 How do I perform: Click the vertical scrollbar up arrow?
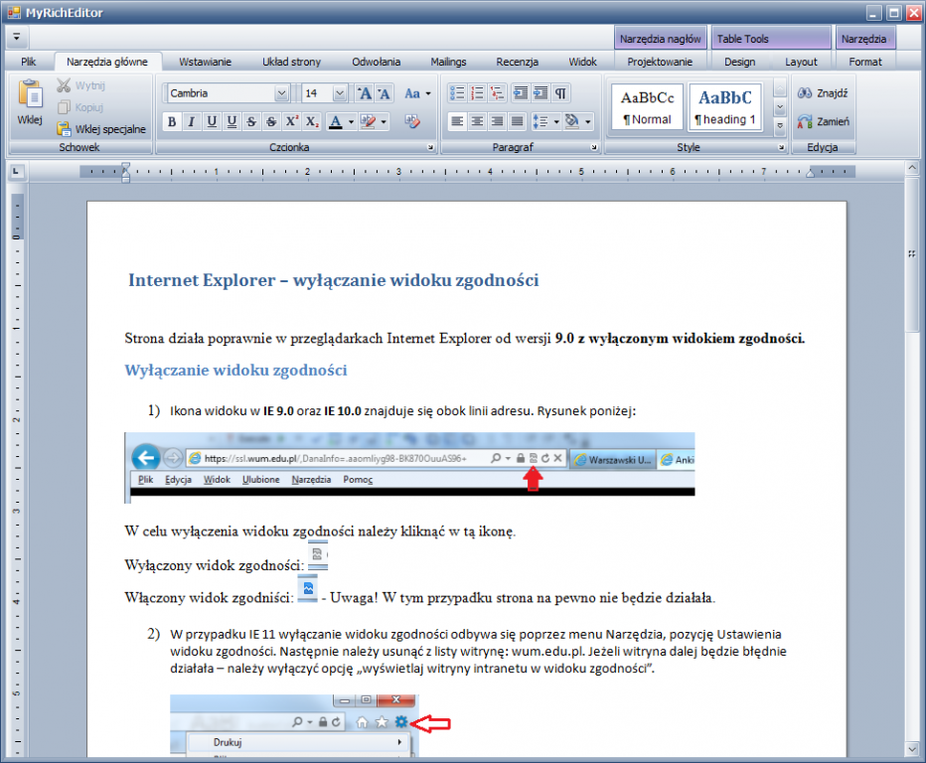tap(912, 168)
